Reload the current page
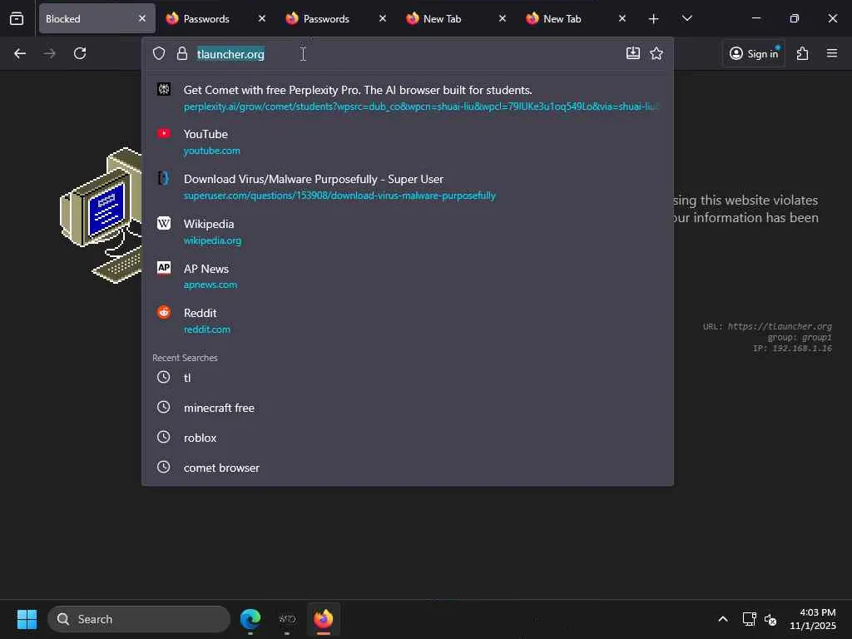This screenshot has width=852, height=639. coord(80,53)
